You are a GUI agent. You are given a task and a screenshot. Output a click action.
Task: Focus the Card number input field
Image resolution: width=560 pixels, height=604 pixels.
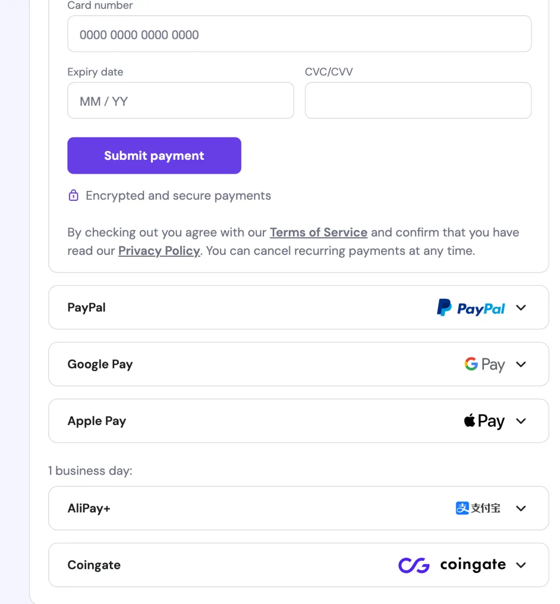[299, 34]
